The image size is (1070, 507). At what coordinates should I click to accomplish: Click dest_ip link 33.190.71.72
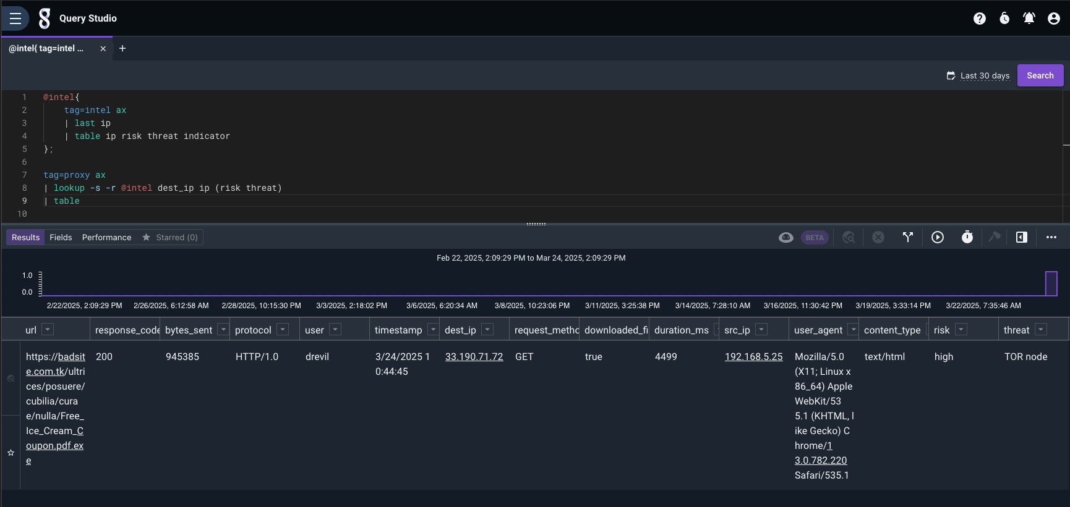(x=474, y=356)
